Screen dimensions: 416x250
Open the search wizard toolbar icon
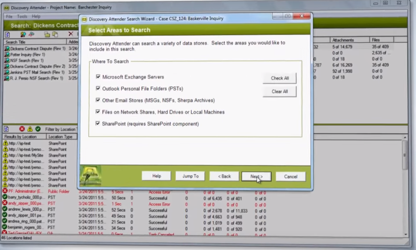point(23,34)
